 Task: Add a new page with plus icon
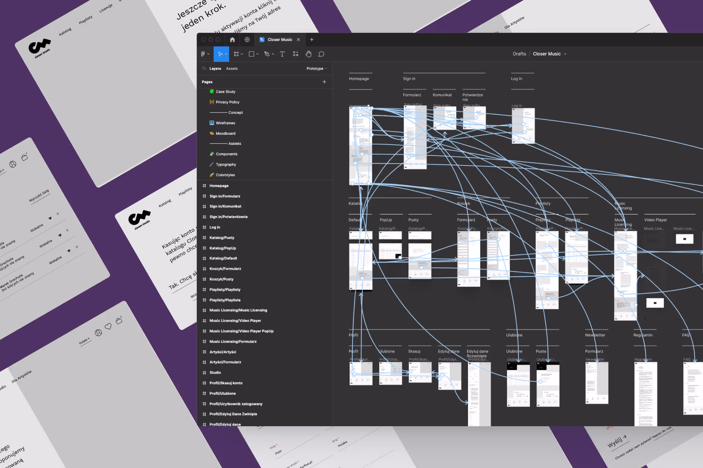[x=324, y=82]
